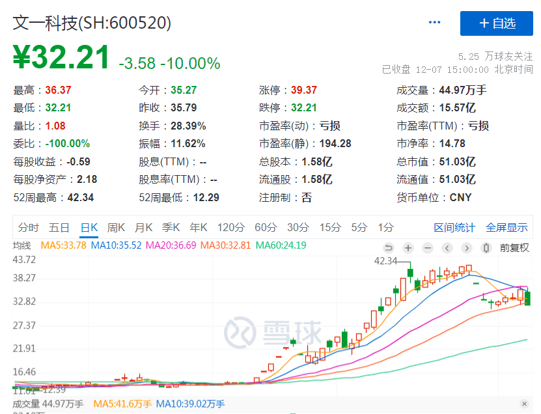Select the 季K tab
This screenshot has height=414, width=541.
[171, 227]
